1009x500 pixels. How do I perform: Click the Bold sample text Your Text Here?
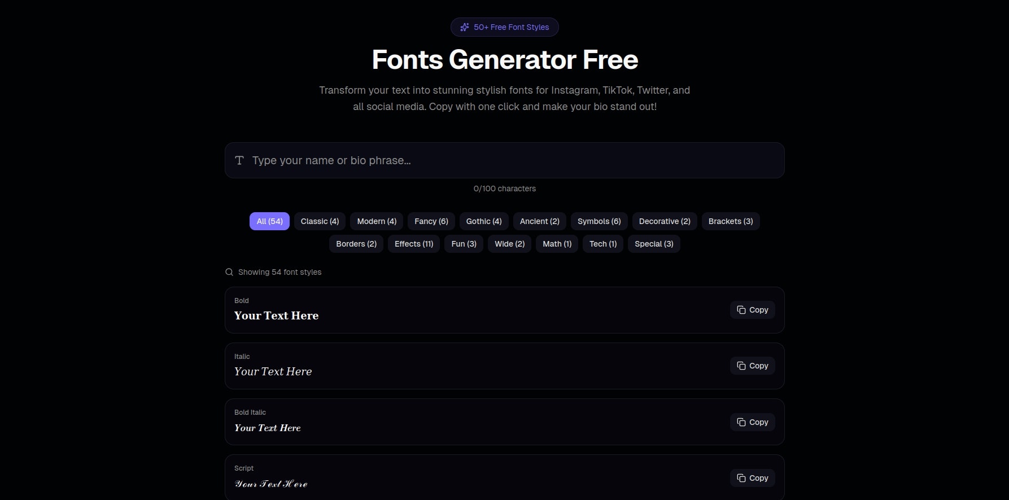276,315
